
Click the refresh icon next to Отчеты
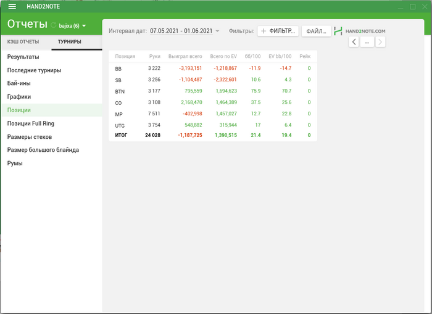tap(54, 25)
